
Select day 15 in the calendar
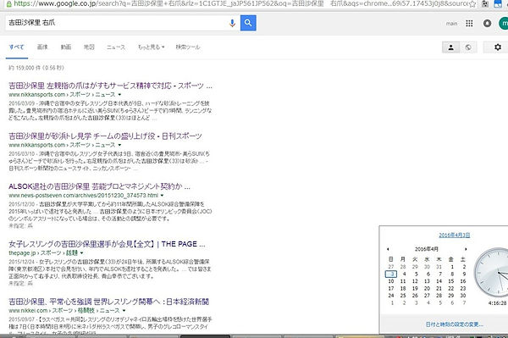451,281
